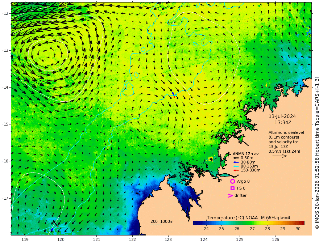Screen dimensions: 319x246
Task: Click the longitude axis label '120'
Action: click(61, 240)
